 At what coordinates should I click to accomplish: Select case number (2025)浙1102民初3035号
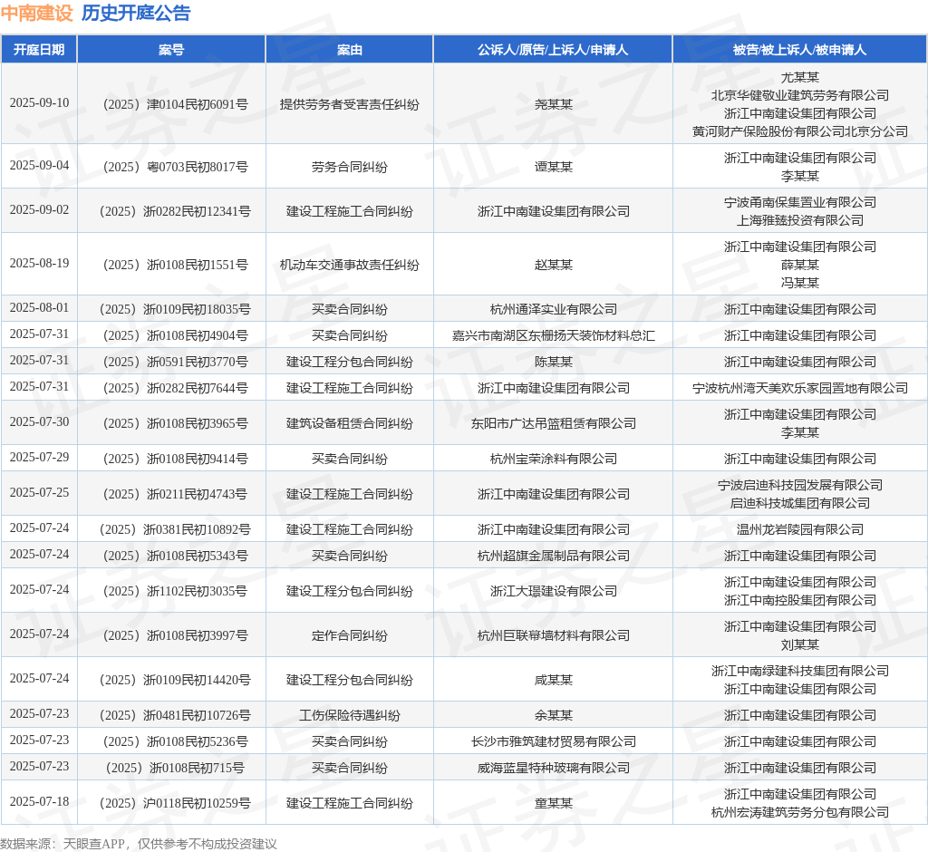tap(175, 591)
